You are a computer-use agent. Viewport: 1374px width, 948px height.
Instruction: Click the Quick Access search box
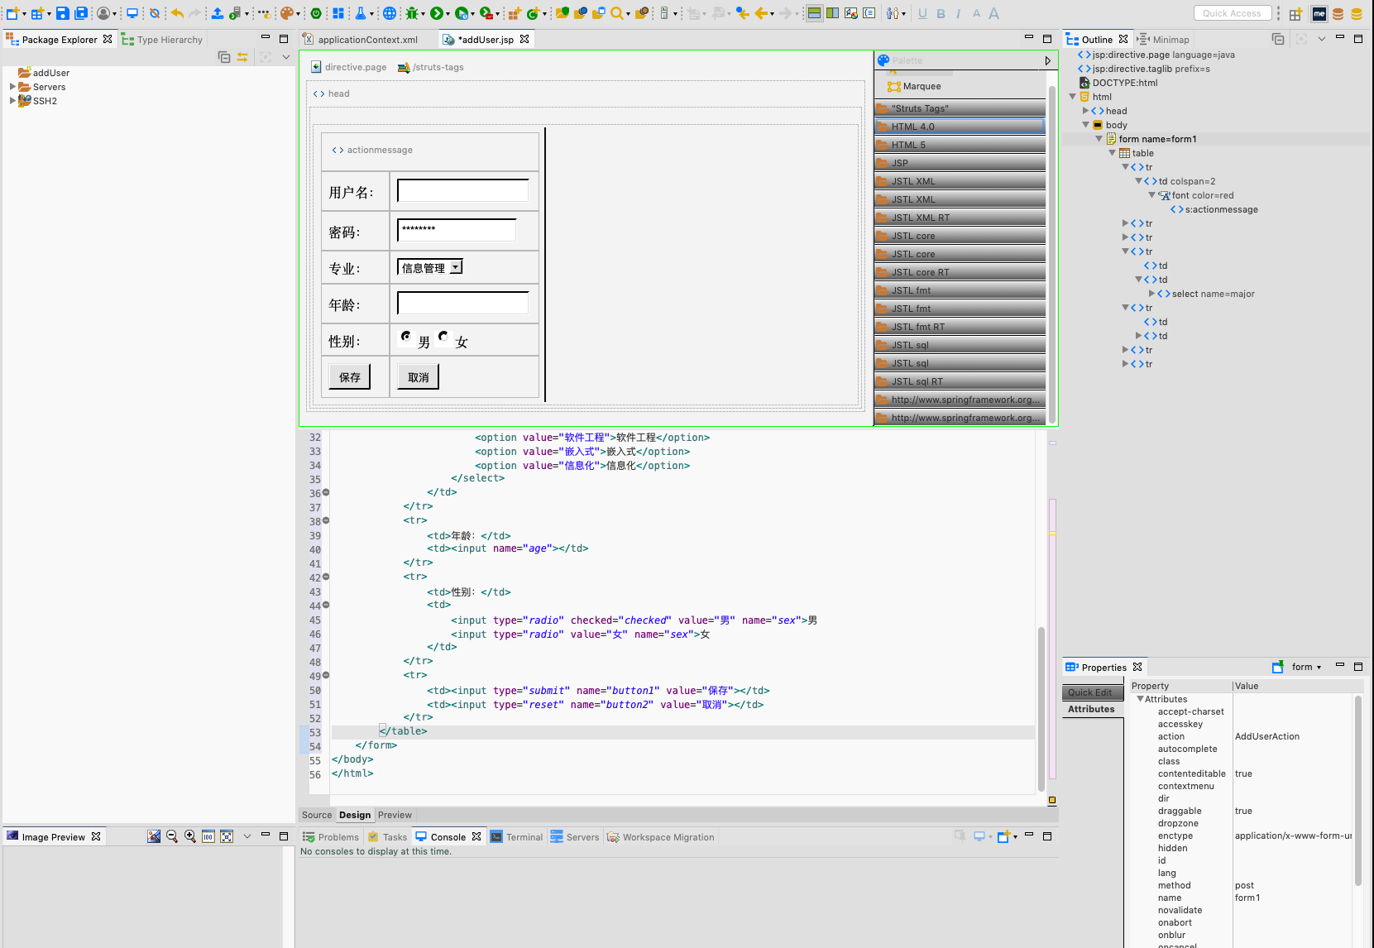[x=1233, y=13]
